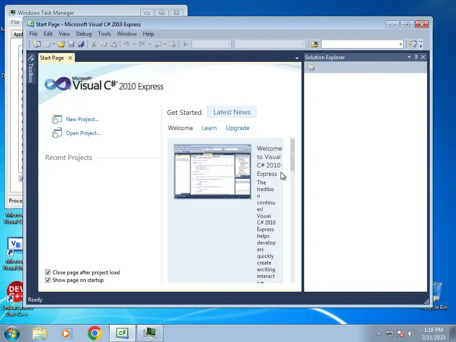Click inside the Find combo text box
Image resolution: width=456 pixels, height=342 pixels.
point(359,44)
